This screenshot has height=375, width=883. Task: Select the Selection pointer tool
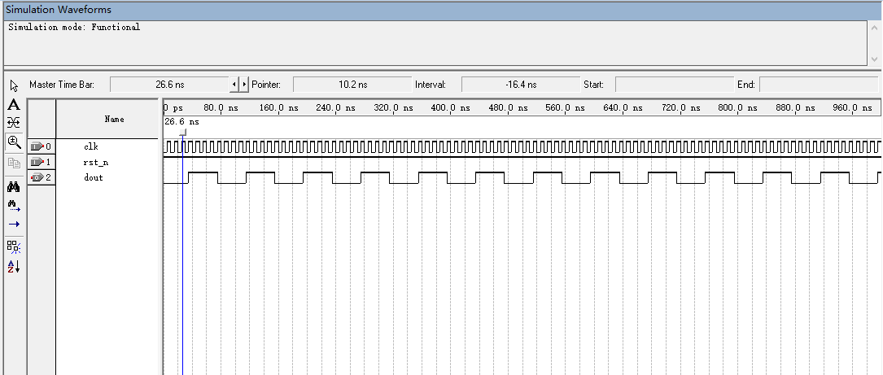pyautogui.click(x=14, y=85)
